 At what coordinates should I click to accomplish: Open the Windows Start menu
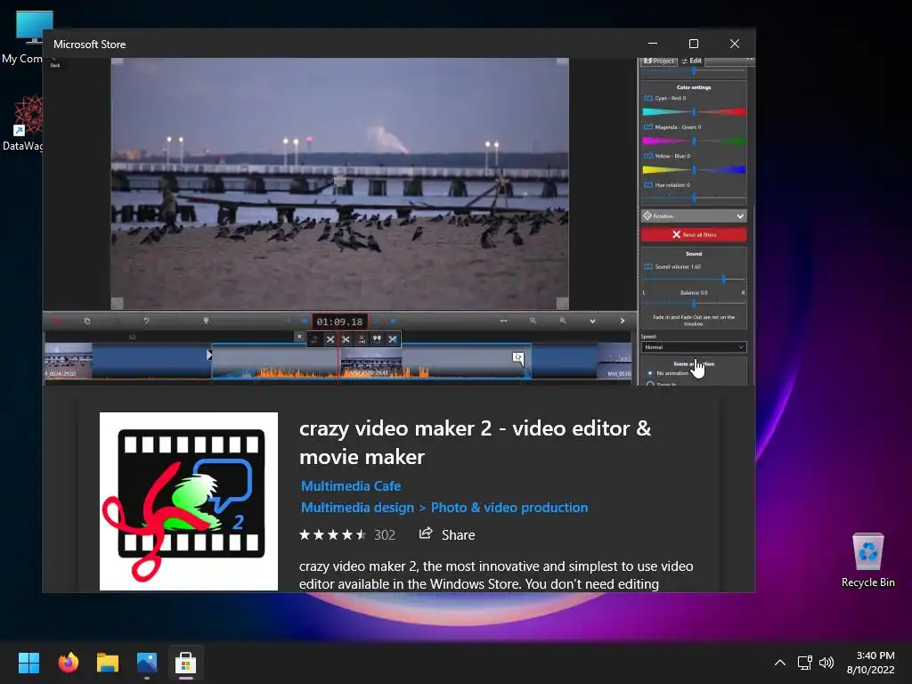[x=28, y=663]
